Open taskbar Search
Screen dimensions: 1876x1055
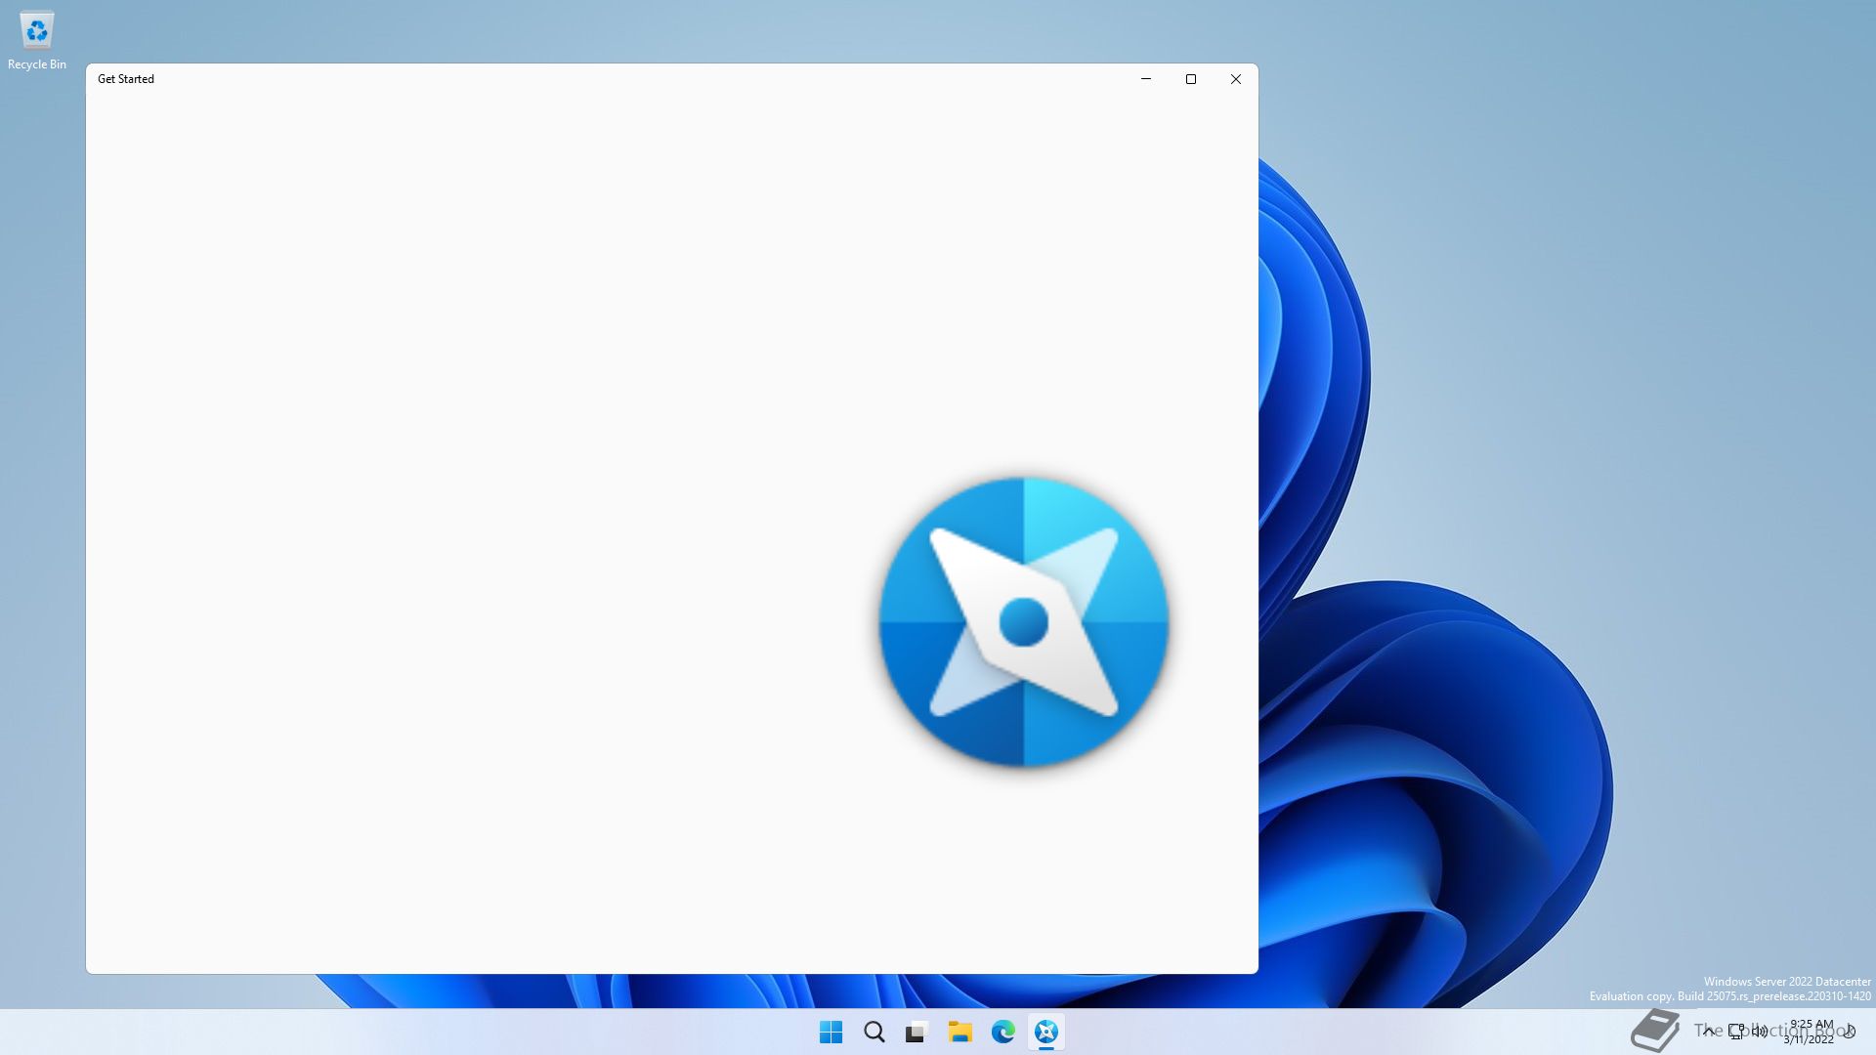[x=874, y=1032]
